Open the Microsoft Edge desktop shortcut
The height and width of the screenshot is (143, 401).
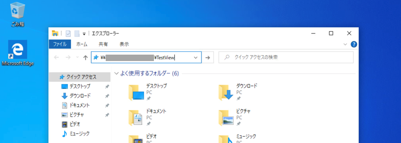click(x=17, y=53)
